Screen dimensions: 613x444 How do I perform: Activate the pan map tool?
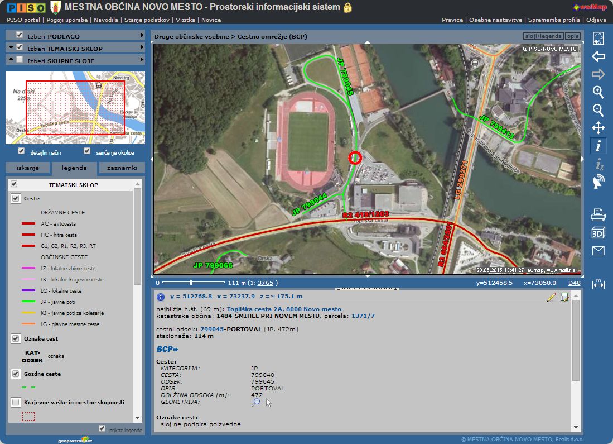point(598,128)
